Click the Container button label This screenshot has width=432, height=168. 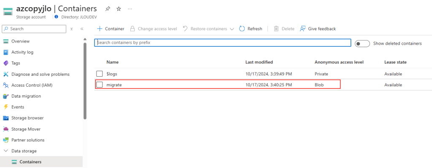point(115,29)
